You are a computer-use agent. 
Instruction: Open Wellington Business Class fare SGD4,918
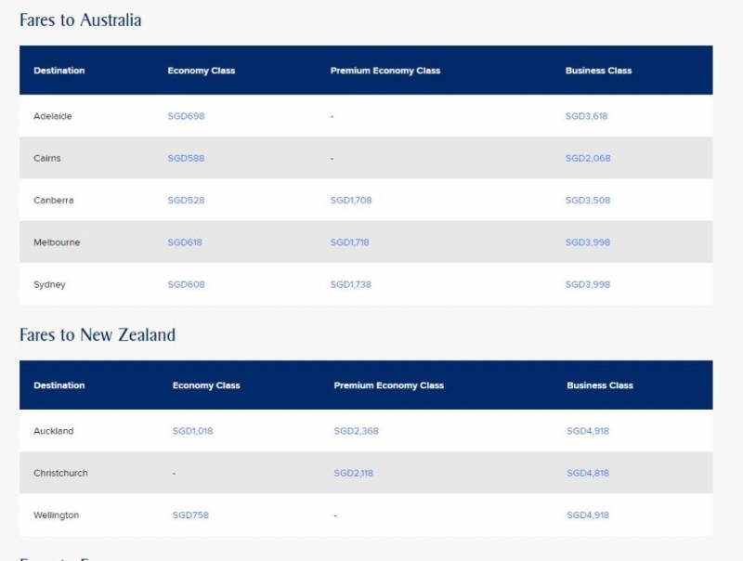click(588, 515)
